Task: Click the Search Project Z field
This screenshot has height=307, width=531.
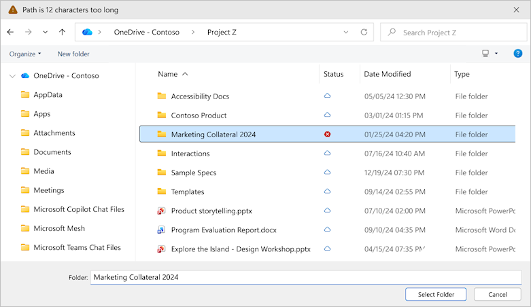Action: 453,33
